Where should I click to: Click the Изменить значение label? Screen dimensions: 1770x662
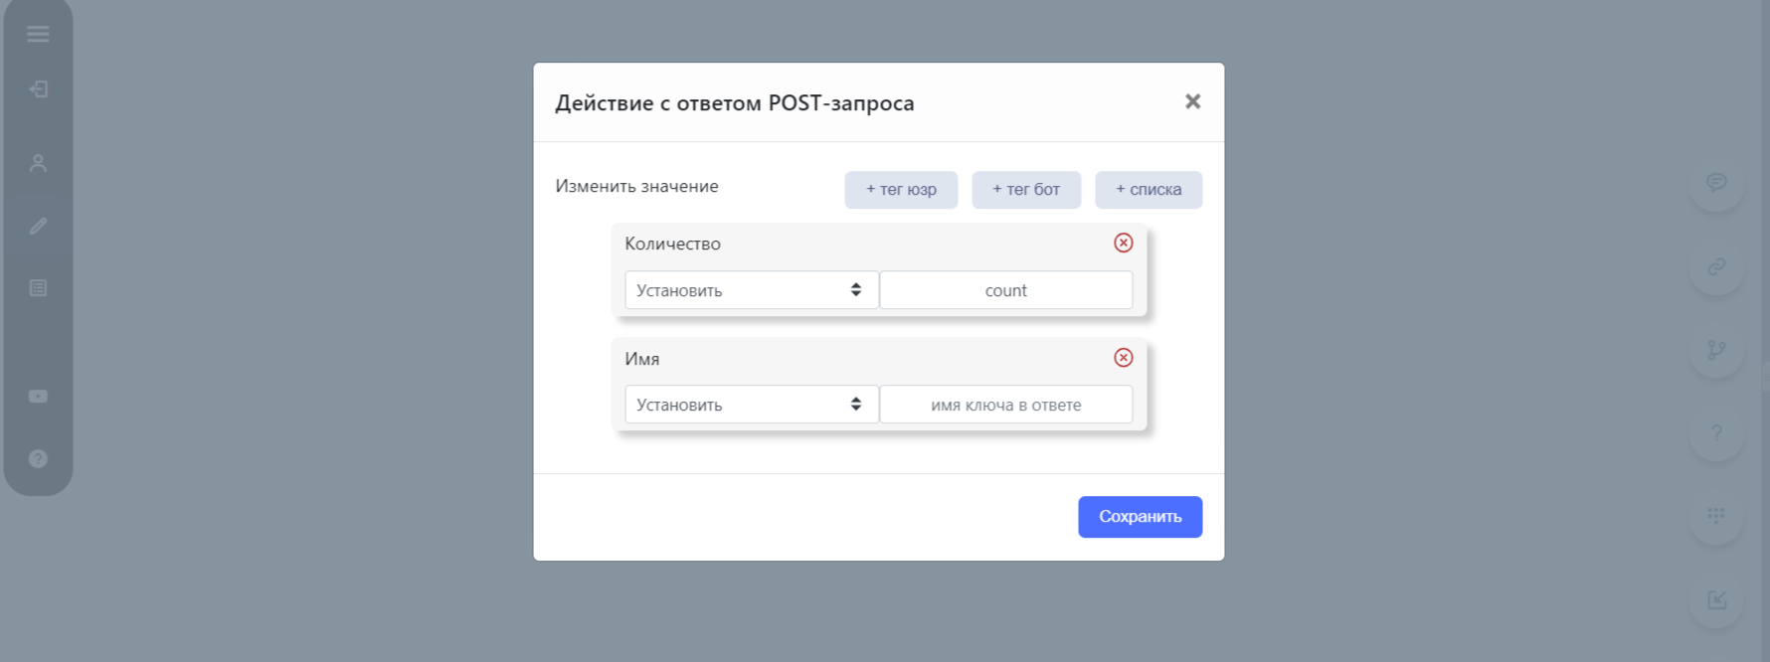coord(636,186)
